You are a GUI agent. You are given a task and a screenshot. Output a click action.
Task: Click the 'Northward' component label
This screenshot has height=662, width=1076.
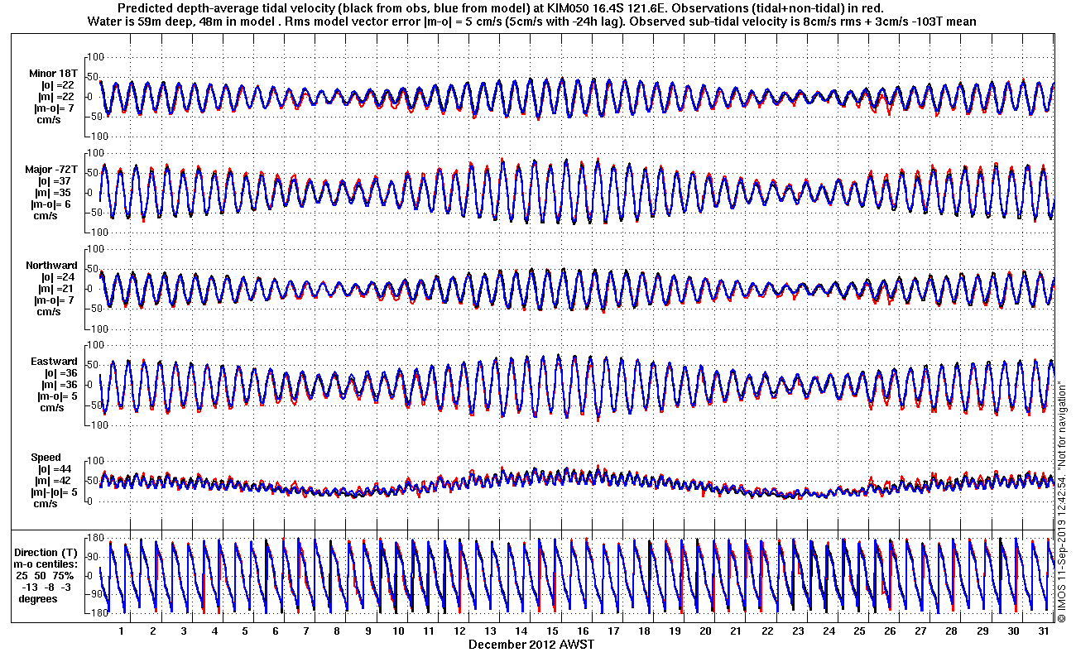click(x=54, y=265)
